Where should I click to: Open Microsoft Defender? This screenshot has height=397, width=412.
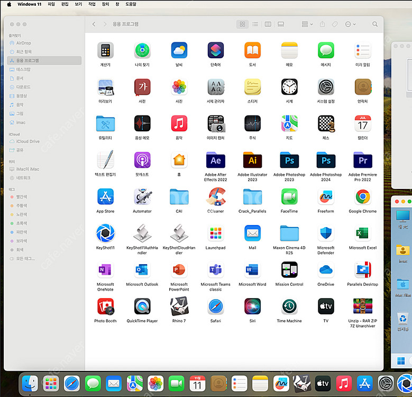pos(326,233)
